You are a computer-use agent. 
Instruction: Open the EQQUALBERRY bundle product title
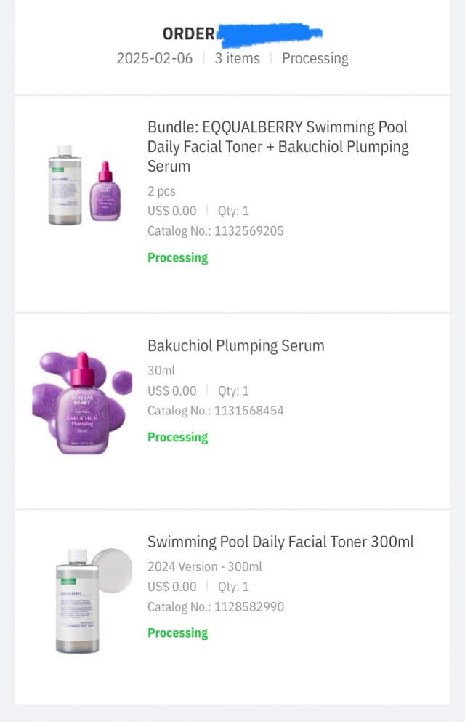click(x=278, y=146)
